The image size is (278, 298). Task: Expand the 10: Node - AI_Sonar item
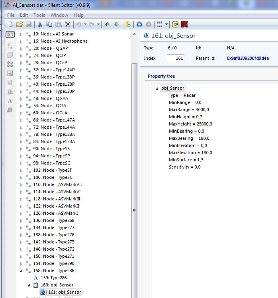[22, 34]
